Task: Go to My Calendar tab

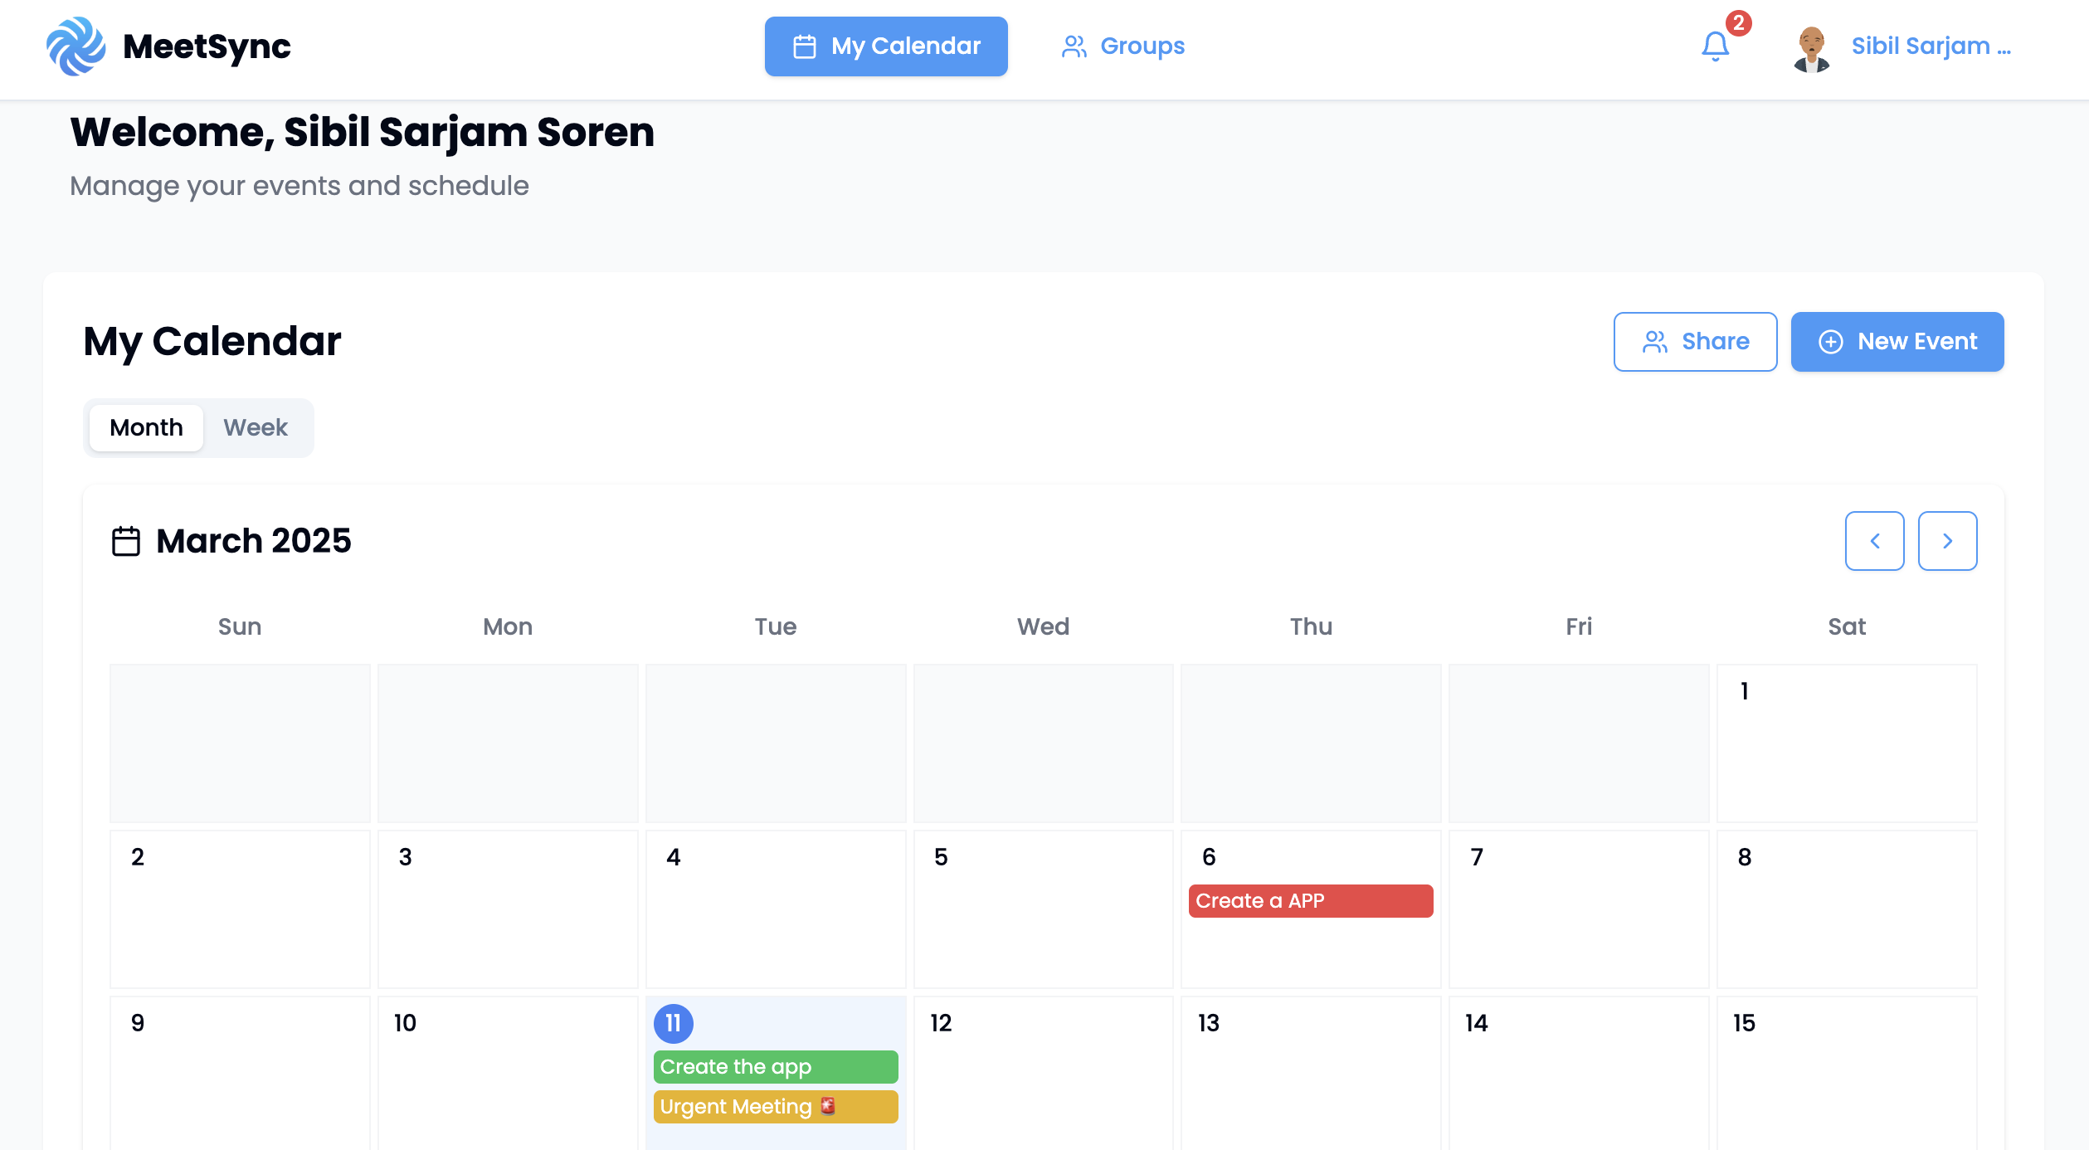Action: (886, 46)
